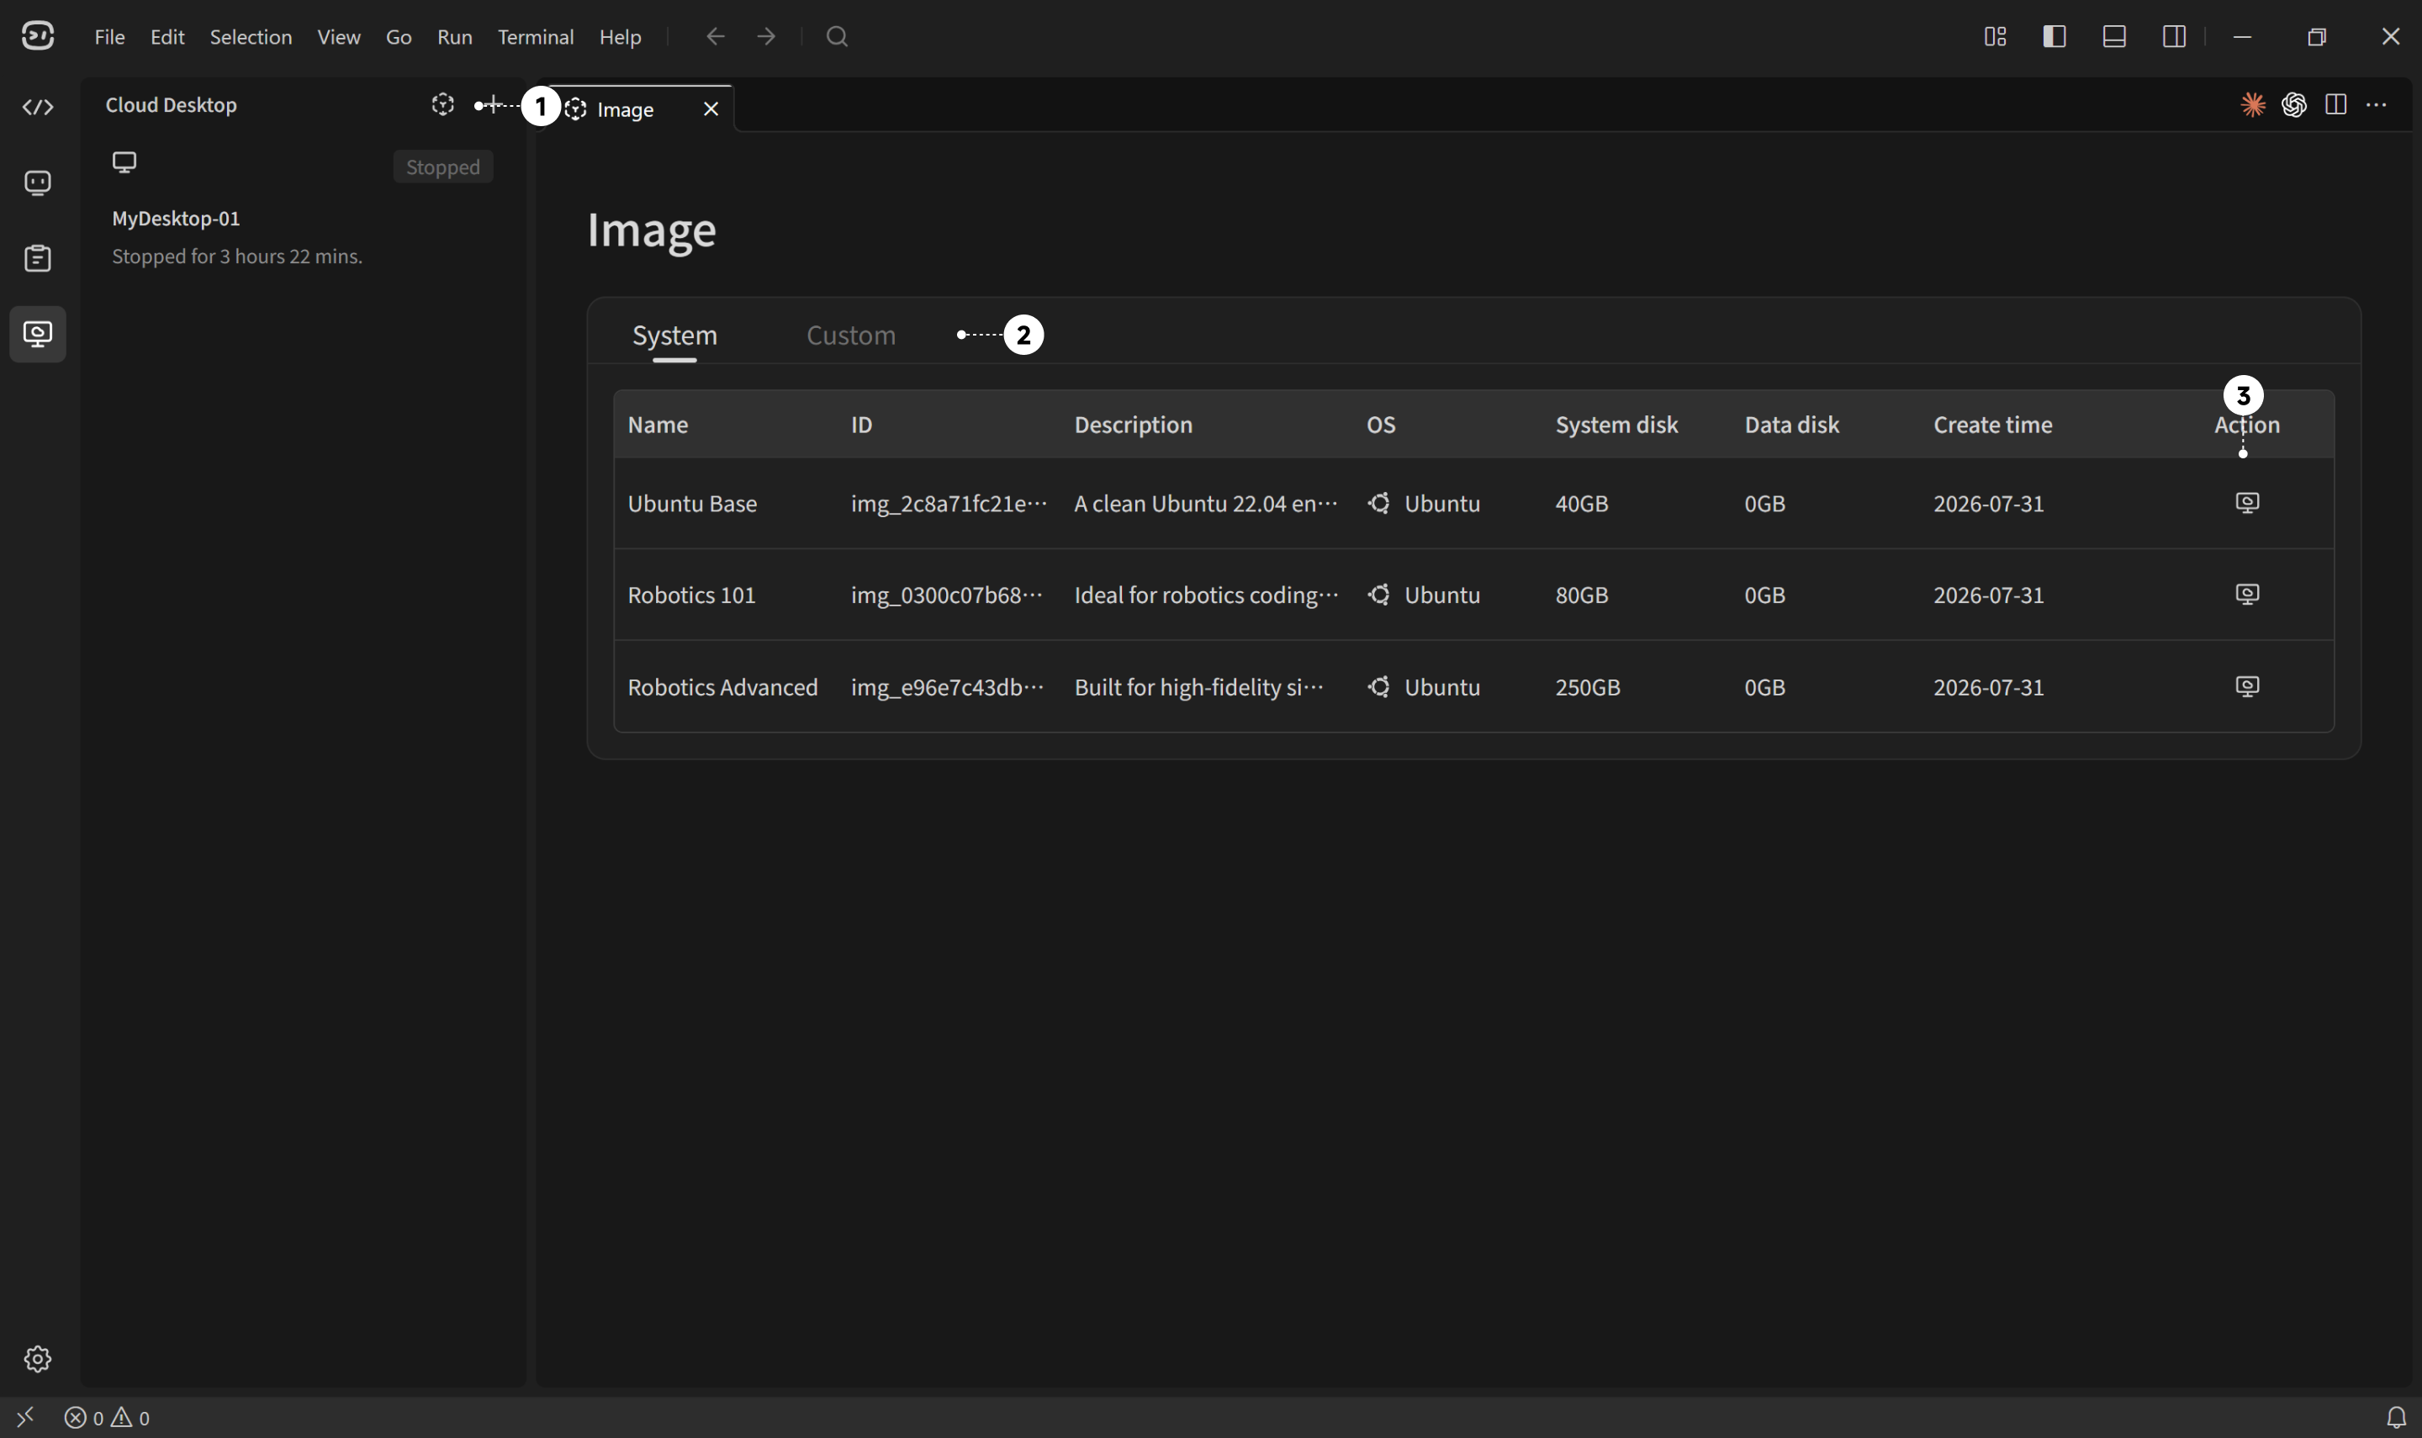Viewport: 2422px width, 1438px height.
Task: Select the System images tab
Action: click(674, 335)
